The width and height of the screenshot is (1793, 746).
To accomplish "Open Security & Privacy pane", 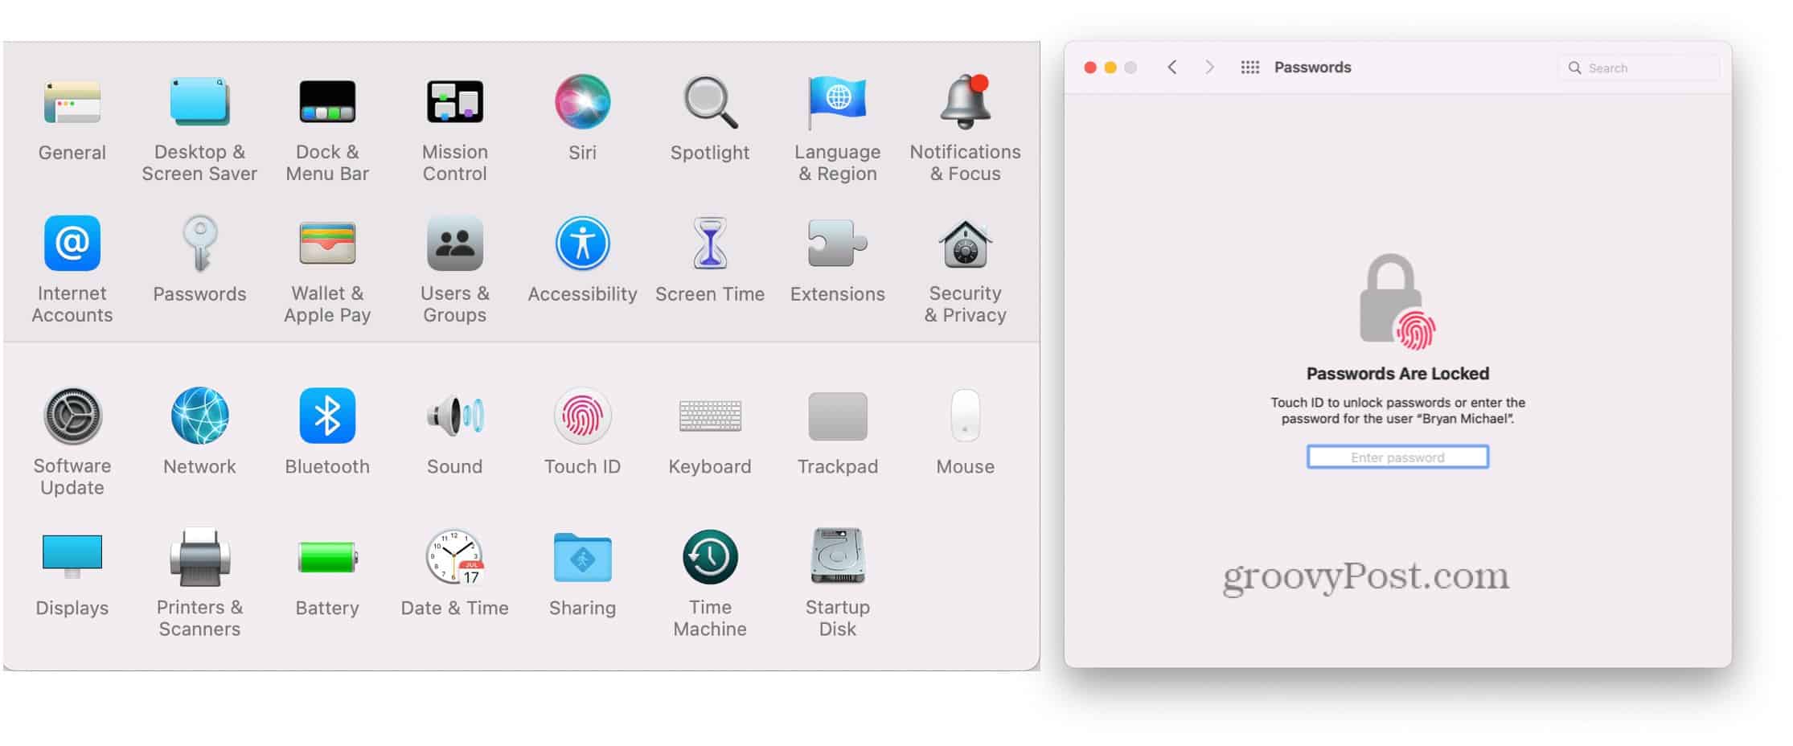I will click(x=965, y=243).
